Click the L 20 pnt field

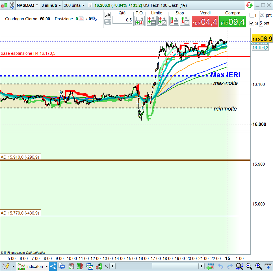click(x=262, y=15)
